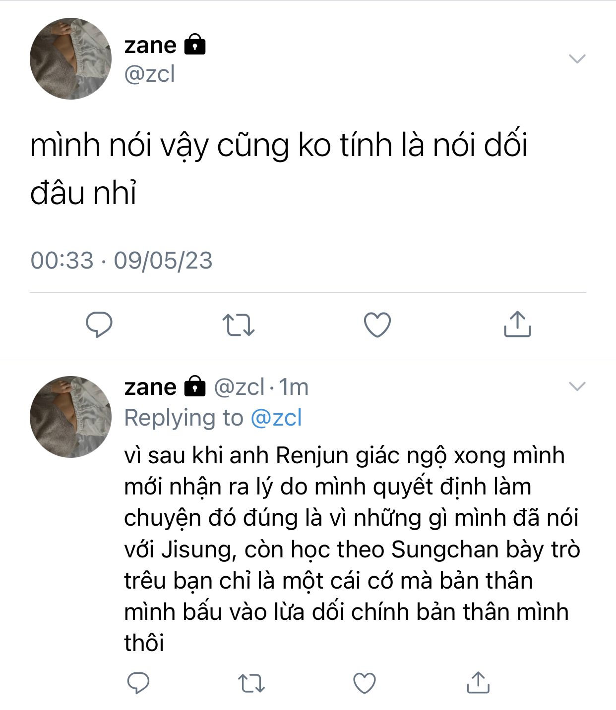Open main tweet options chevron

pos(577,58)
